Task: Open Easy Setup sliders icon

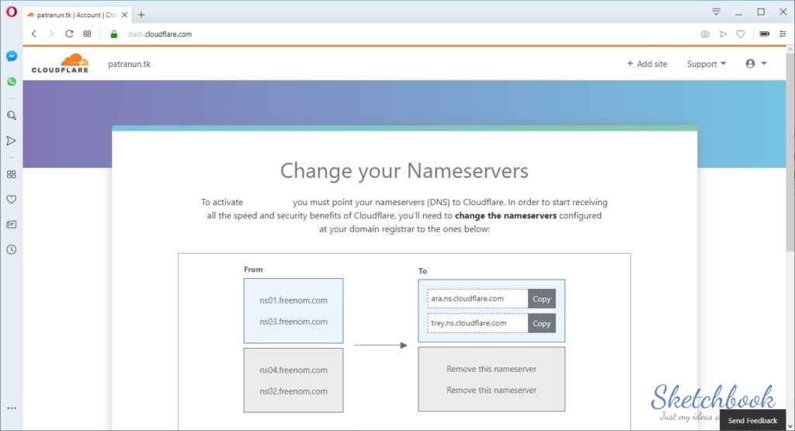Action: click(783, 34)
